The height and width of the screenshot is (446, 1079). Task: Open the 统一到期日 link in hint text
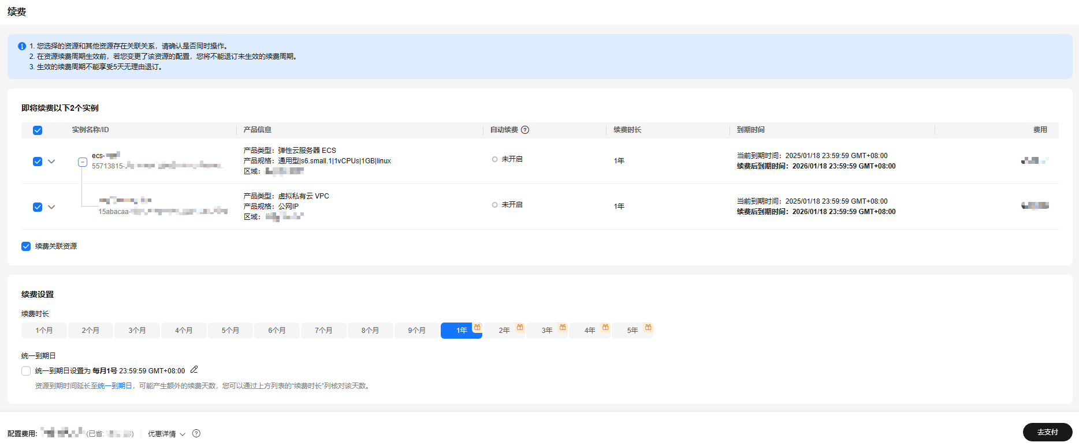[x=115, y=386]
